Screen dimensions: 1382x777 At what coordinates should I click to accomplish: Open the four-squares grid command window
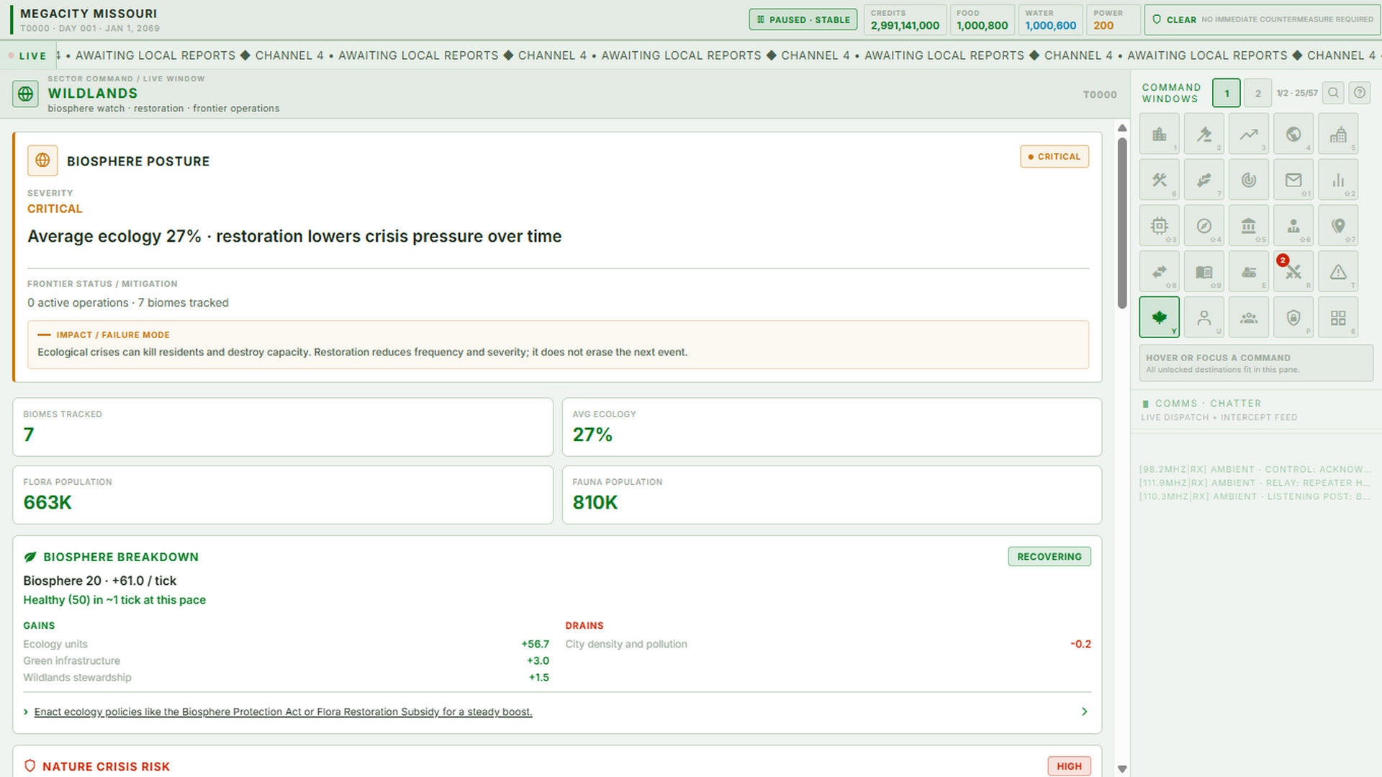point(1338,317)
